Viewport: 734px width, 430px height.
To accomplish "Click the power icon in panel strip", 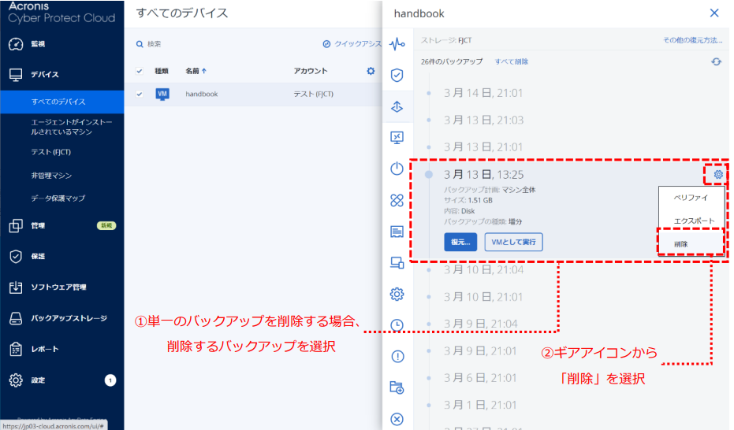I will point(397,169).
